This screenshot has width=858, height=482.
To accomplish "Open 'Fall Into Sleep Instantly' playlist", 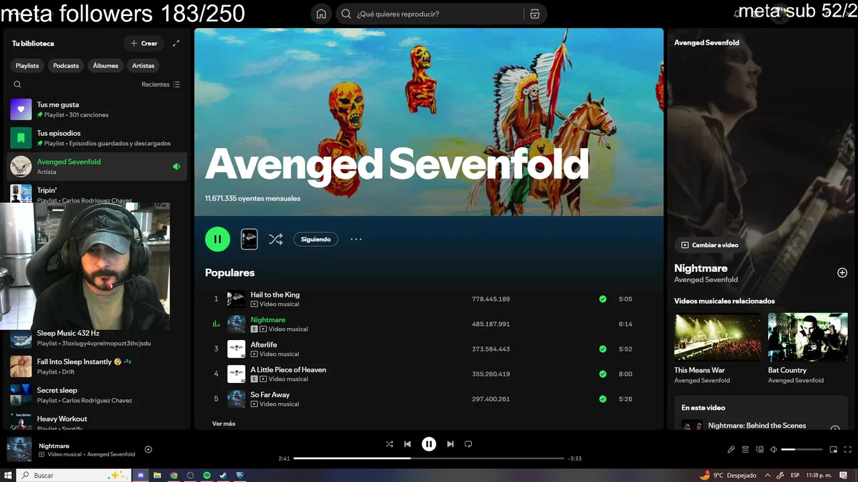I will pos(97,366).
